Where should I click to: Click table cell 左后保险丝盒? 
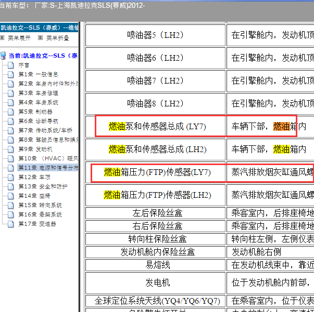[155, 213]
